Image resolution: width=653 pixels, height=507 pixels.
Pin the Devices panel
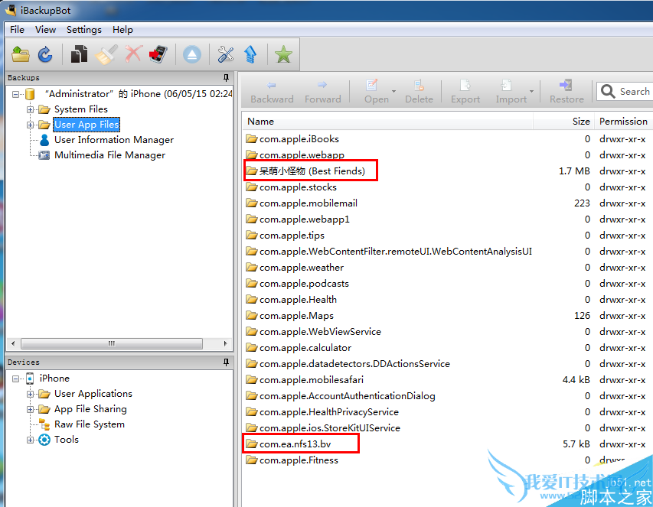[x=226, y=362]
